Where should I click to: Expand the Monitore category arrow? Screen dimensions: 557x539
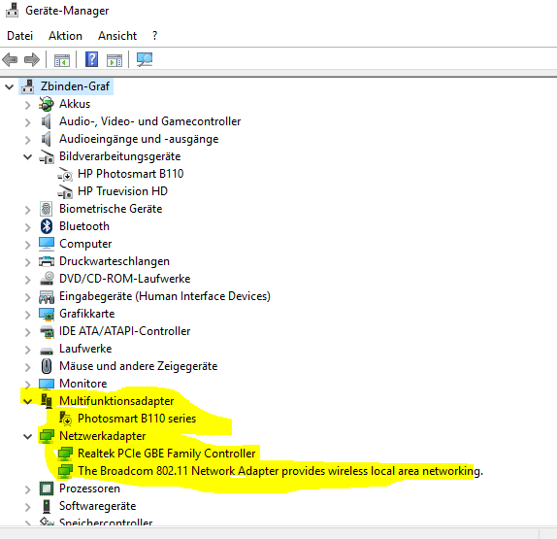point(28,385)
